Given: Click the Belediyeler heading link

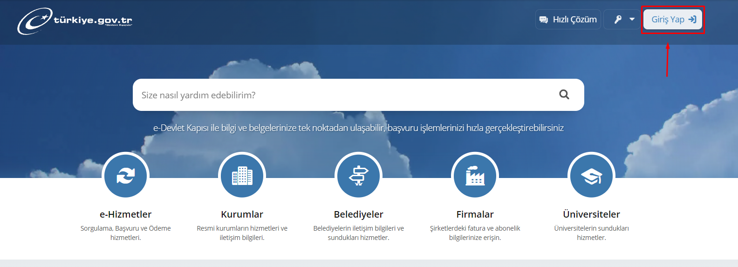Looking at the screenshot, I should click(359, 214).
